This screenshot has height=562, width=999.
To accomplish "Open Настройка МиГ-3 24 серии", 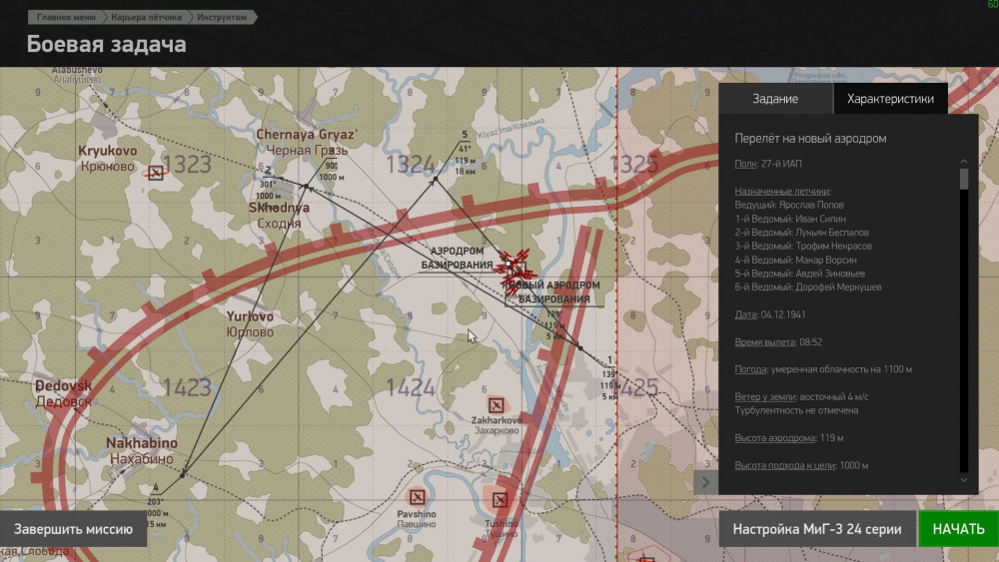I will [817, 529].
